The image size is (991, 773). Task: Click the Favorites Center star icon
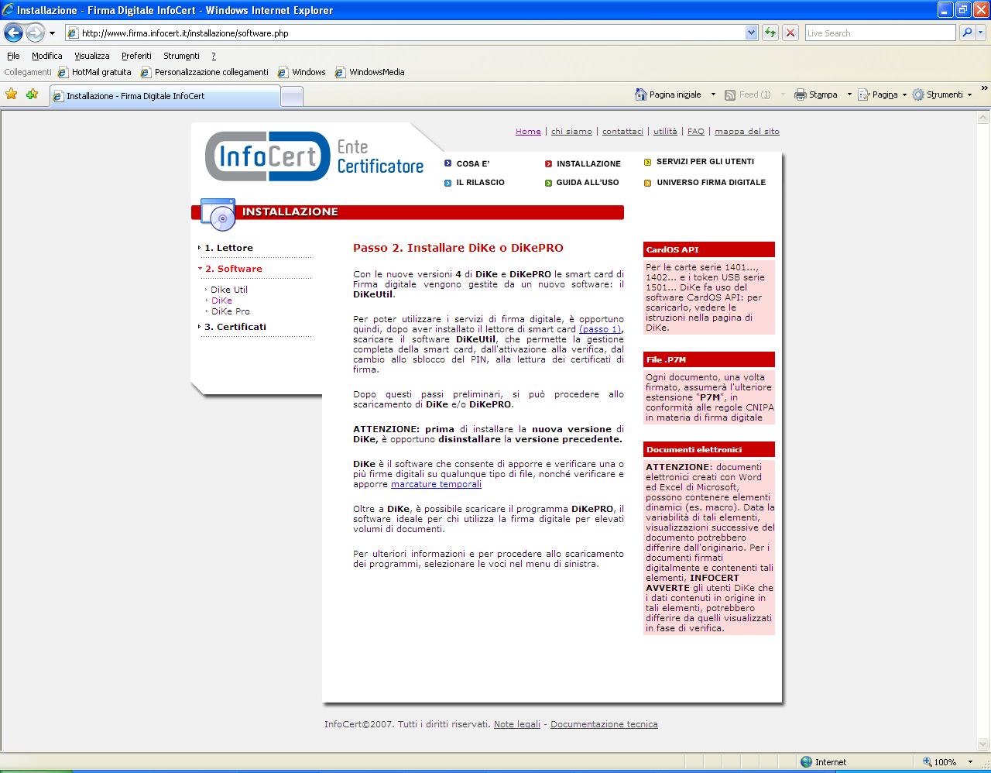[12, 94]
